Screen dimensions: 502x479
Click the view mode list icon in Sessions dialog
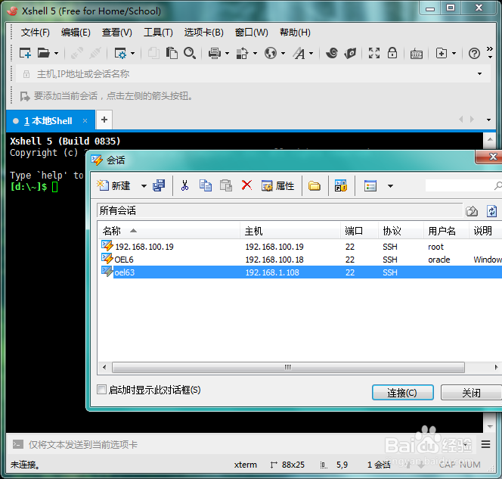(370, 186)
